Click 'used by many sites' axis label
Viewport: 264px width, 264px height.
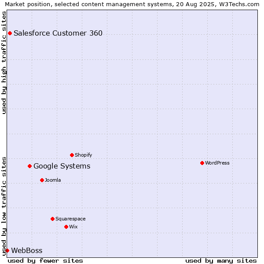(x=221, y=261)
